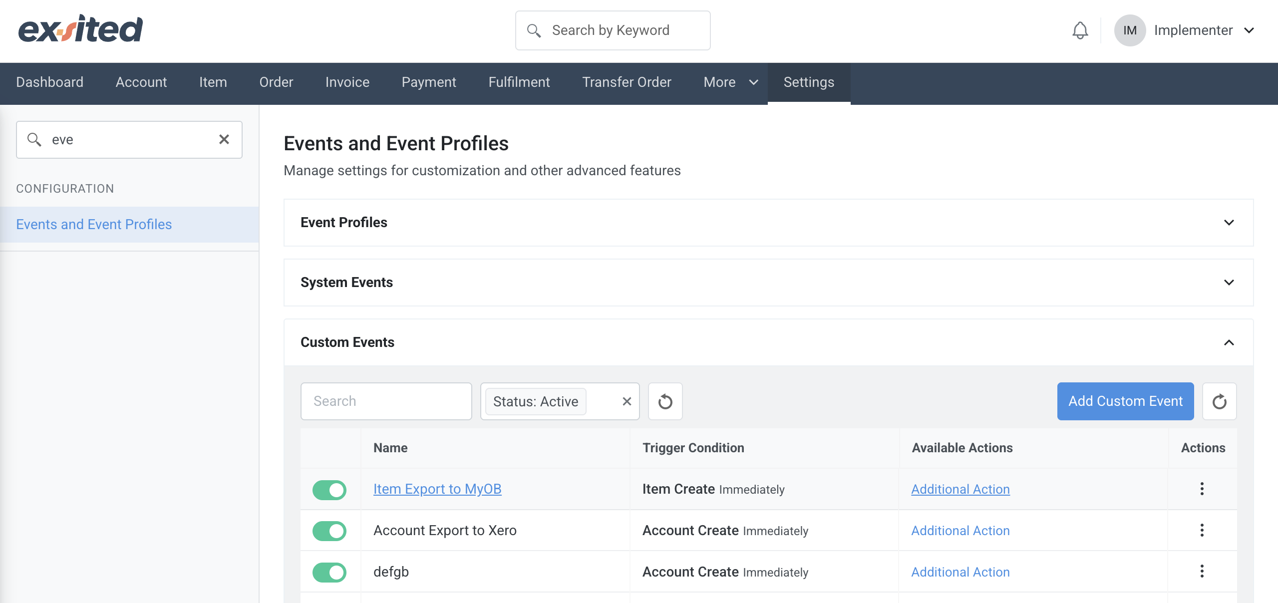Screen dimensions: 1278x603
Task: Expand the Event Profiles section
Action: tap(768, 223)
